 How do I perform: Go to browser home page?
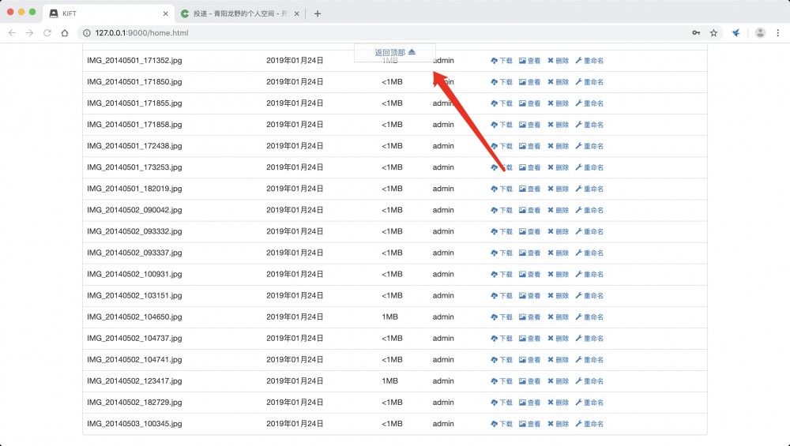[x=65, y=32]
